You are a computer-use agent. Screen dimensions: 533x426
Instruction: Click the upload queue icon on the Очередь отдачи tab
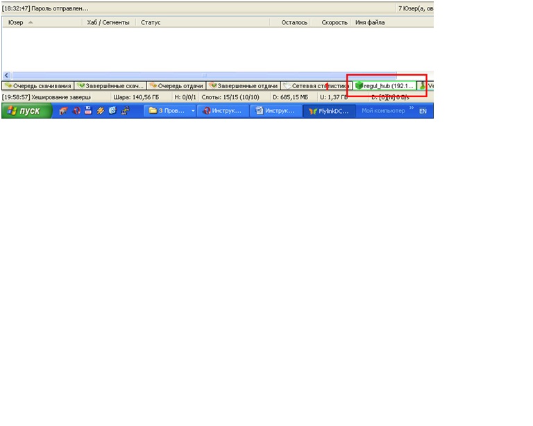(x=153, y=85)
